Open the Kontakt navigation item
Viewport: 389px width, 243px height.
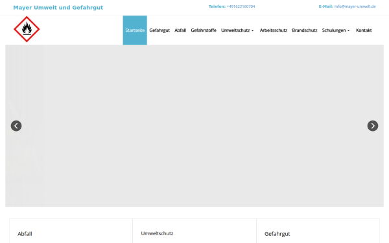[x=364, y=30]
